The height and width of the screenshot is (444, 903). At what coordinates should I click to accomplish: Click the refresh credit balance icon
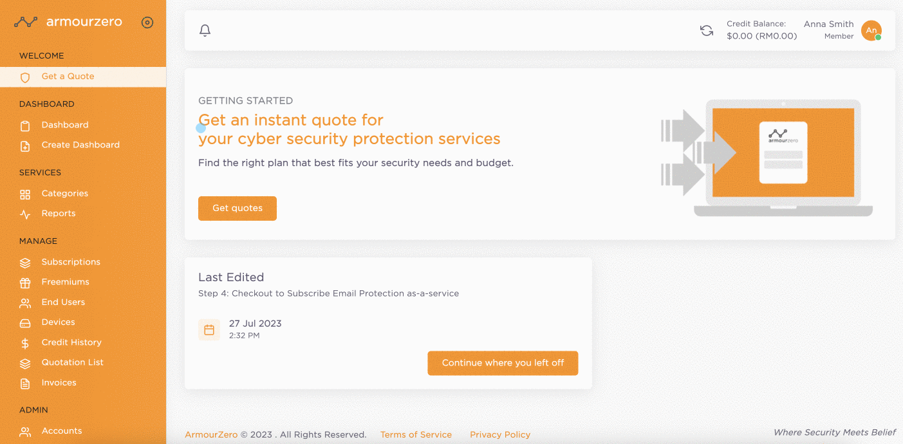707,30
